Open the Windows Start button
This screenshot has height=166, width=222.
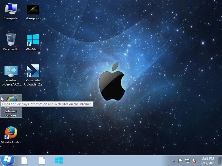coord(7,160)
